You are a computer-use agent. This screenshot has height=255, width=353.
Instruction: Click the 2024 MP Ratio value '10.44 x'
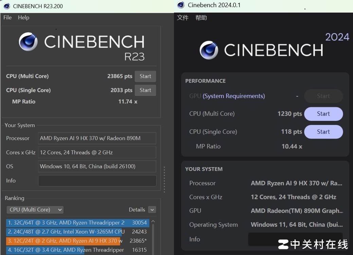[x=292, y=146]
